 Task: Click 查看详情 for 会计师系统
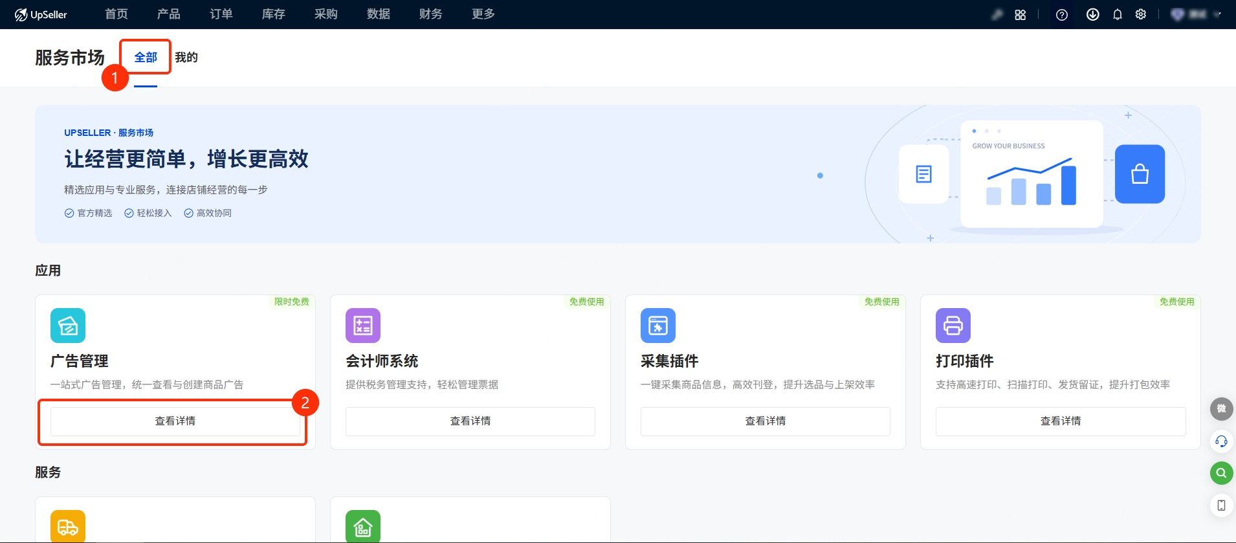click(470, 421)
